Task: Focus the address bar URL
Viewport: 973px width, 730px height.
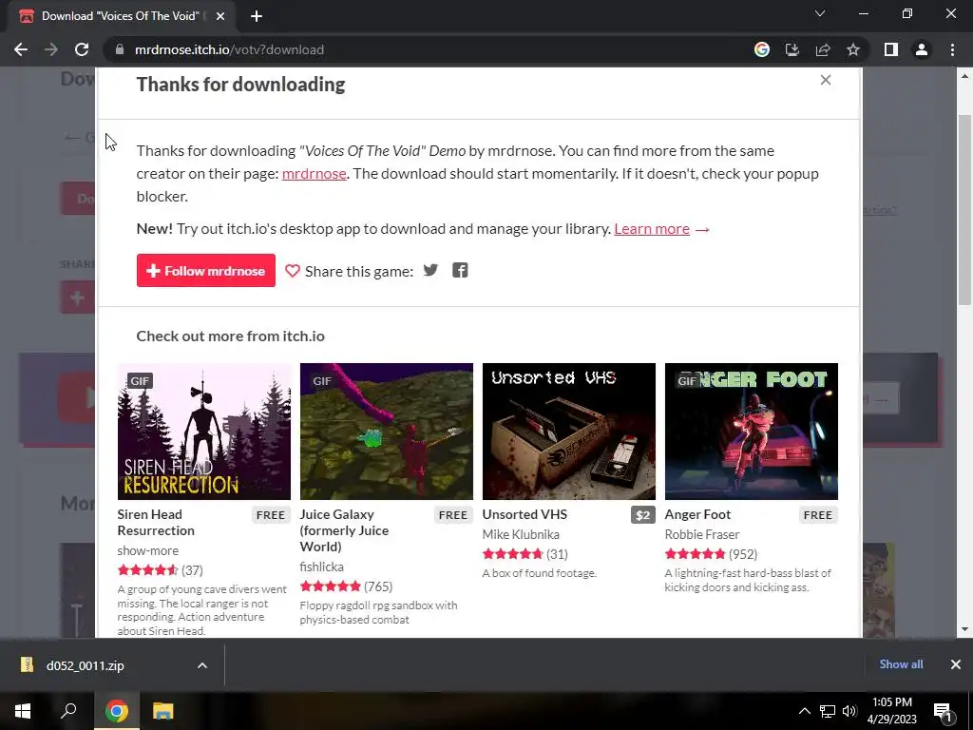Action: tap(229, 49)
